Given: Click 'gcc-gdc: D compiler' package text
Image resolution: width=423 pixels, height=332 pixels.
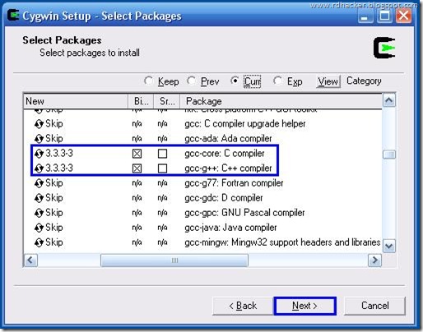Looking at the screenshot, I should tap(224, 198).
